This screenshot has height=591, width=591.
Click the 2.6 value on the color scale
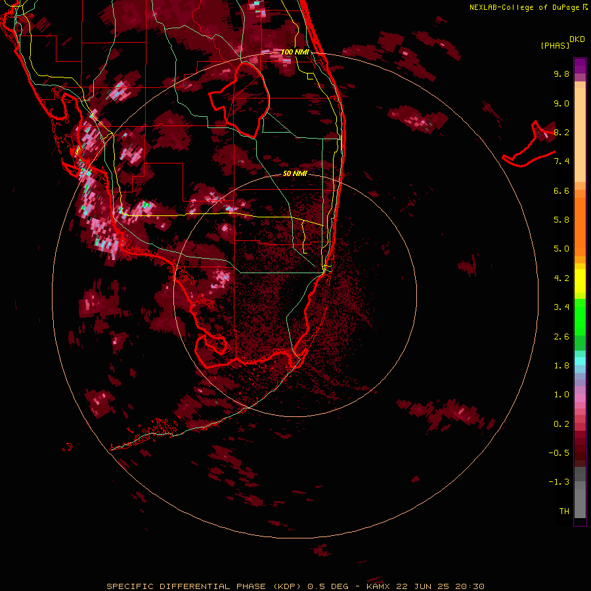(x=561, y=337)
